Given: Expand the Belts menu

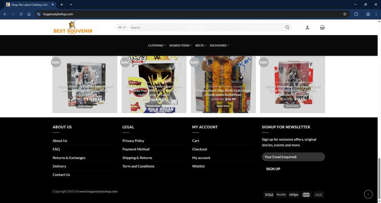Looking at the screenshot, I should 201,45.
